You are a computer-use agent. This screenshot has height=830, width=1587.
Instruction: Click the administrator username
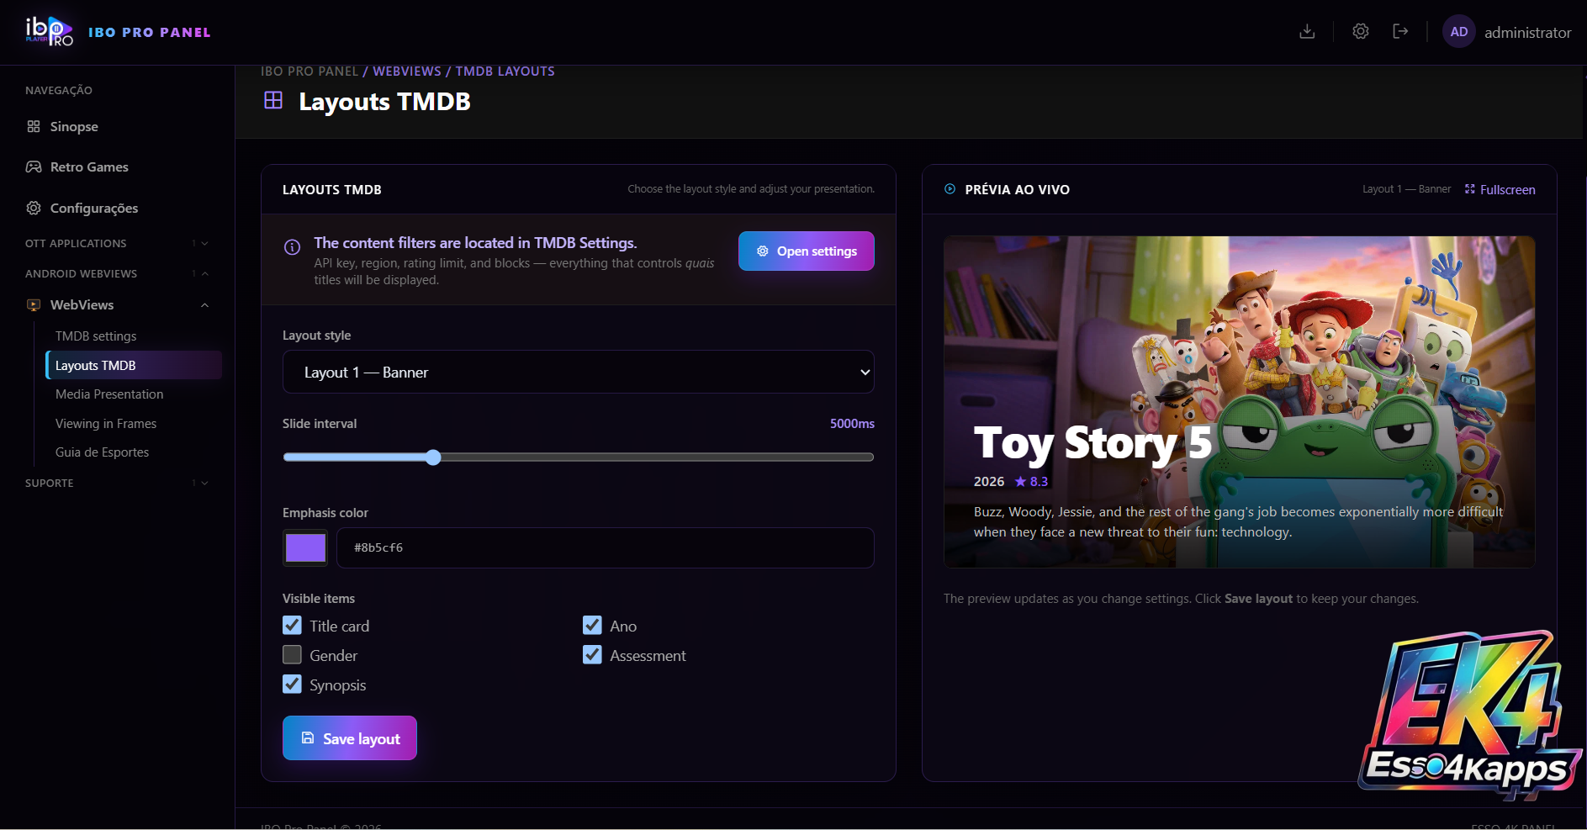click(1527, 32)
